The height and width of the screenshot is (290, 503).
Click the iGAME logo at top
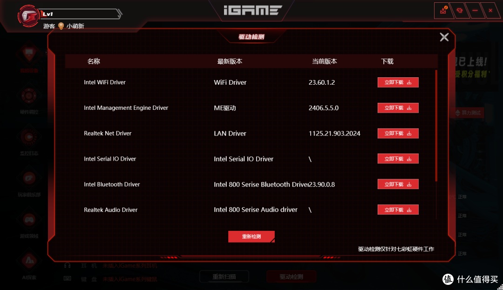[x=253, y=10]
